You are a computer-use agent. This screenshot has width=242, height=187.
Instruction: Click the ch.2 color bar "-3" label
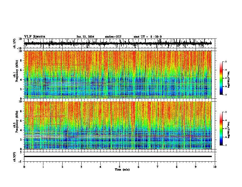(x=225, y=112)
